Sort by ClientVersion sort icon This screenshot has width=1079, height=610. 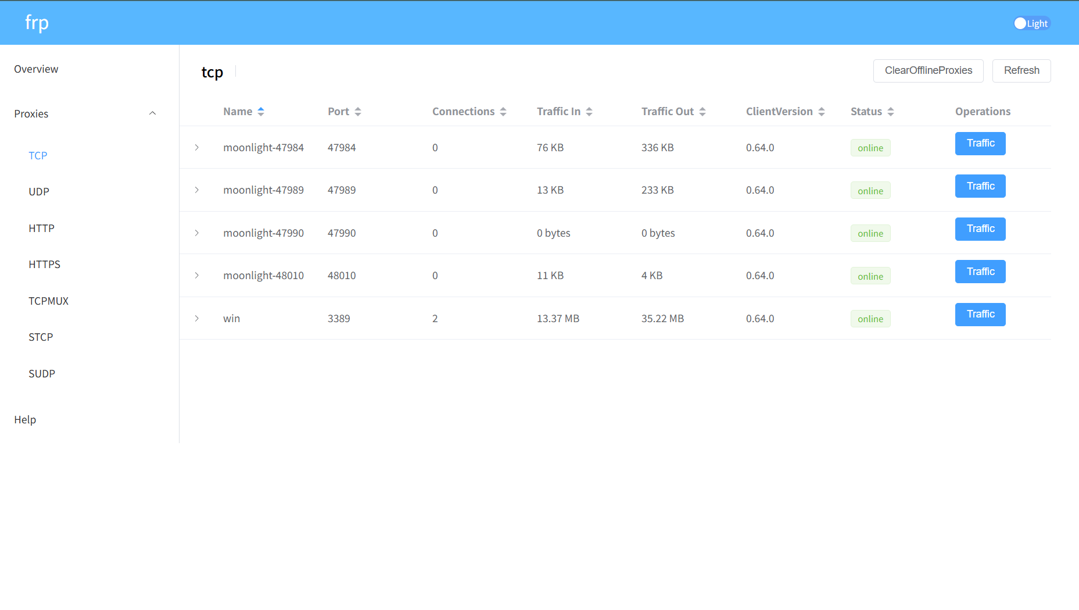coord(822,112)
